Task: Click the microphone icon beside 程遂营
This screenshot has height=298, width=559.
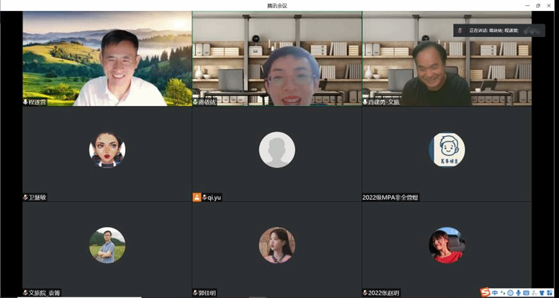Action: (26, 102)
